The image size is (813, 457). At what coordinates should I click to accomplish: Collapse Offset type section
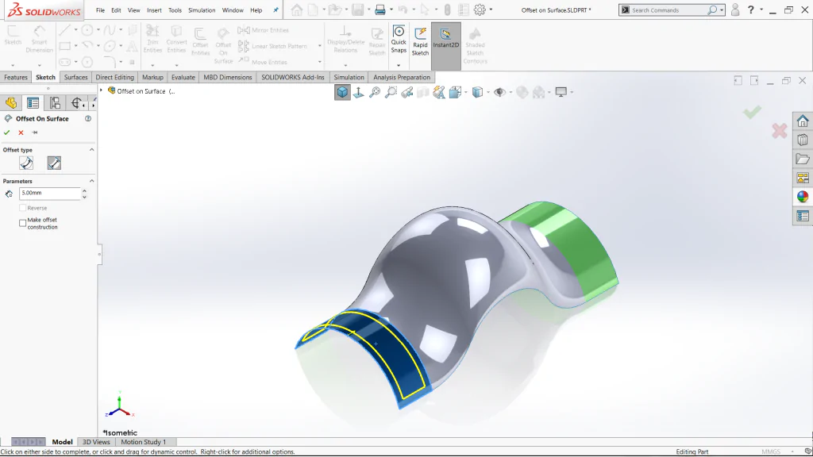pyautogui.click(x=92, y=150)
